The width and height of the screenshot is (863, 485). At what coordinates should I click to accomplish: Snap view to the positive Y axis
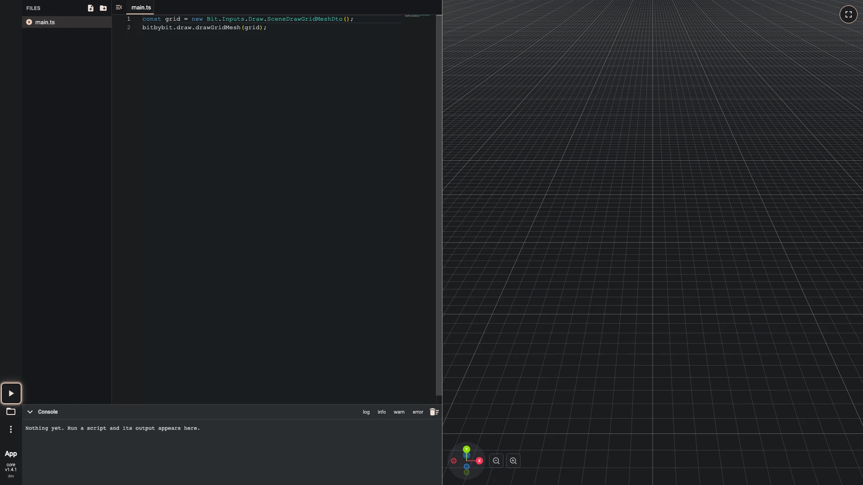(x=467, y=449)
